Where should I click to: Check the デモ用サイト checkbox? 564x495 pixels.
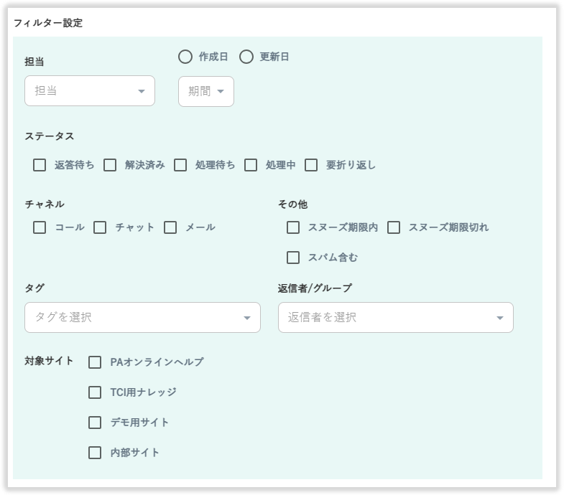click(95, 423)
